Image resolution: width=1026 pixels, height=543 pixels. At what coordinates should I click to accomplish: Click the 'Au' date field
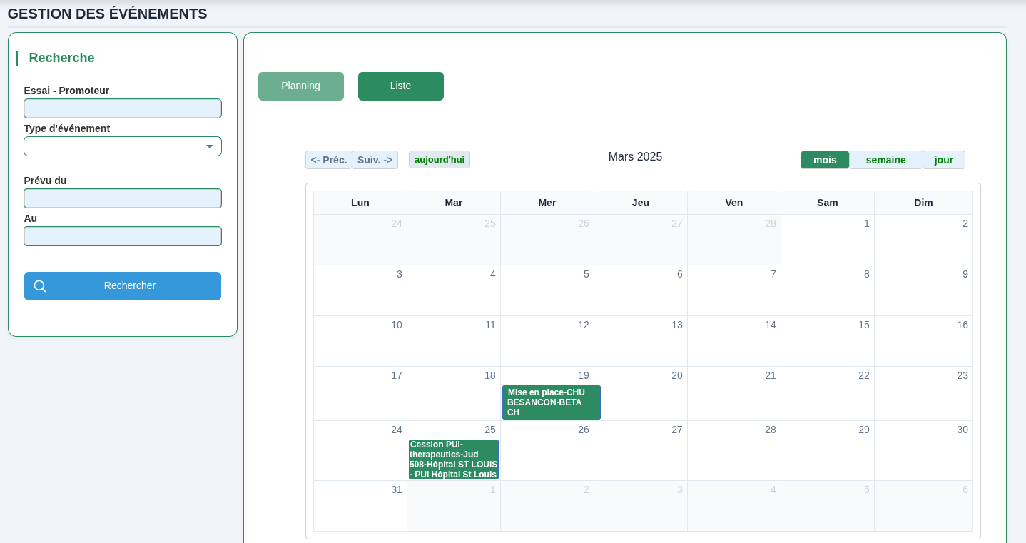click(x=122, y=235)
